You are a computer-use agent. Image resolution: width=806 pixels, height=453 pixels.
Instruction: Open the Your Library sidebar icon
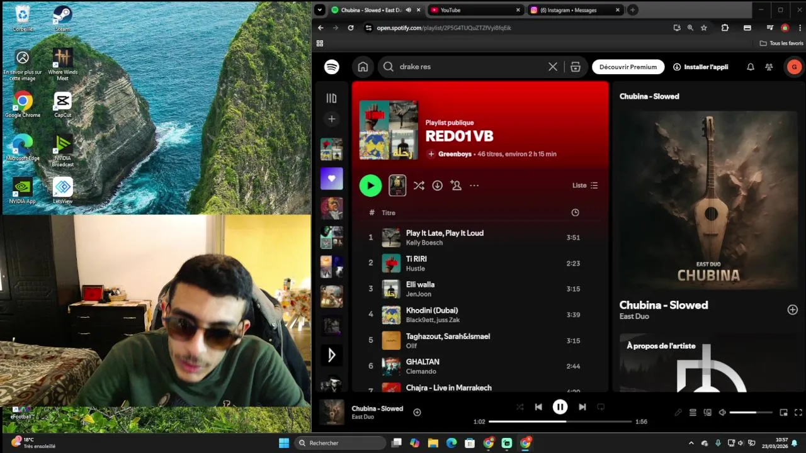(x=331, y=98)
